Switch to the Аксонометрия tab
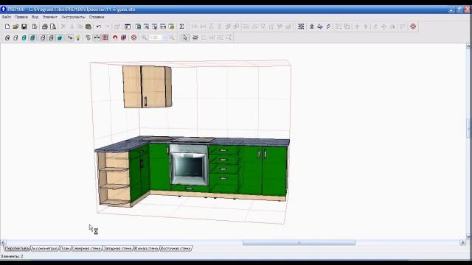The image size is (472, 265). click(x=44, y=249)
